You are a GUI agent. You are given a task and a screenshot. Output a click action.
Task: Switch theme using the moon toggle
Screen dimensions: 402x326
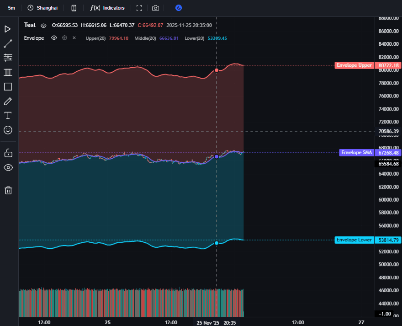tap(179, 8)
